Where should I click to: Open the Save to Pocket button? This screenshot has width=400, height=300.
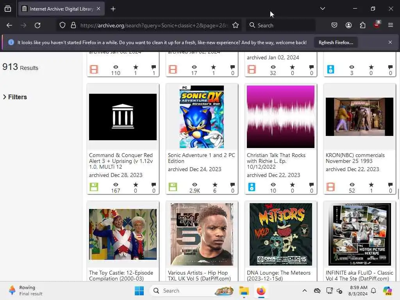(334, 25)
